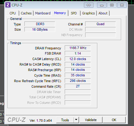Close the CPU-Z window

[x=122, y=5]
